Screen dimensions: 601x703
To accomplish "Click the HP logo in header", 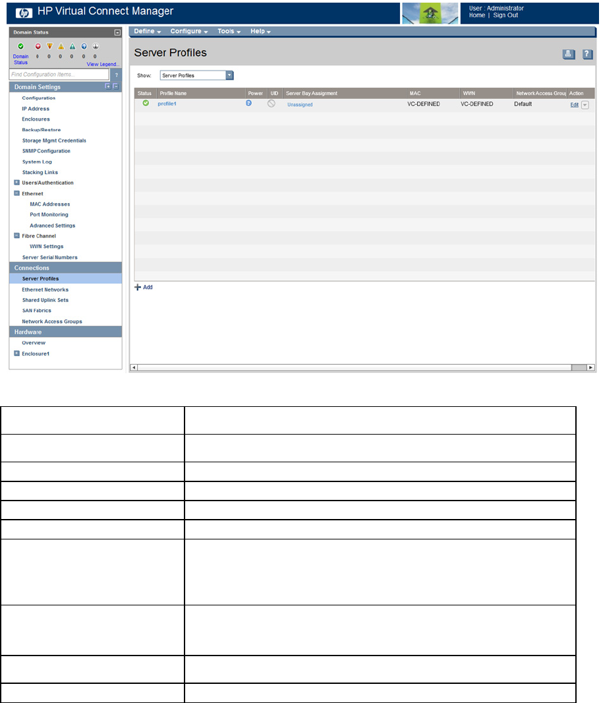I will 24,13.
